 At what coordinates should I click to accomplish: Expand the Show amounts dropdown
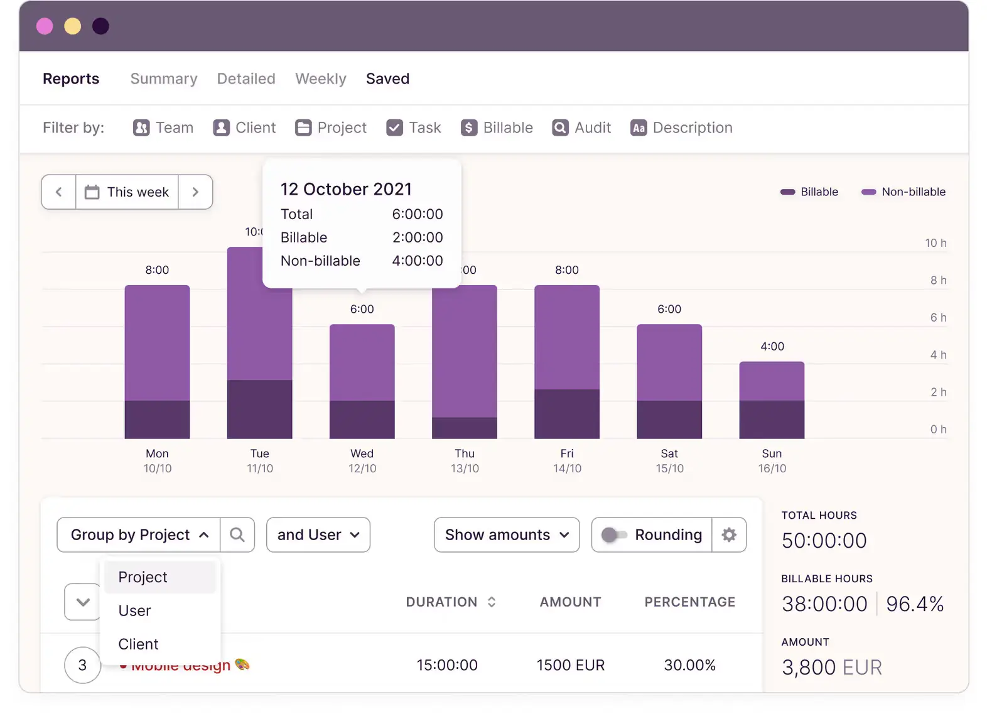pos(506,534)
